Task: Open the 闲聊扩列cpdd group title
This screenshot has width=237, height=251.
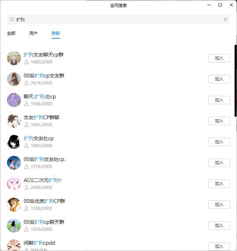Action: [39, 243]
